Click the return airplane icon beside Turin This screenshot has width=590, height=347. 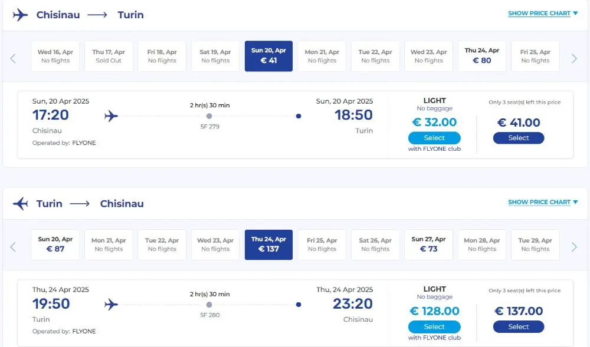(x=20, y=203)
